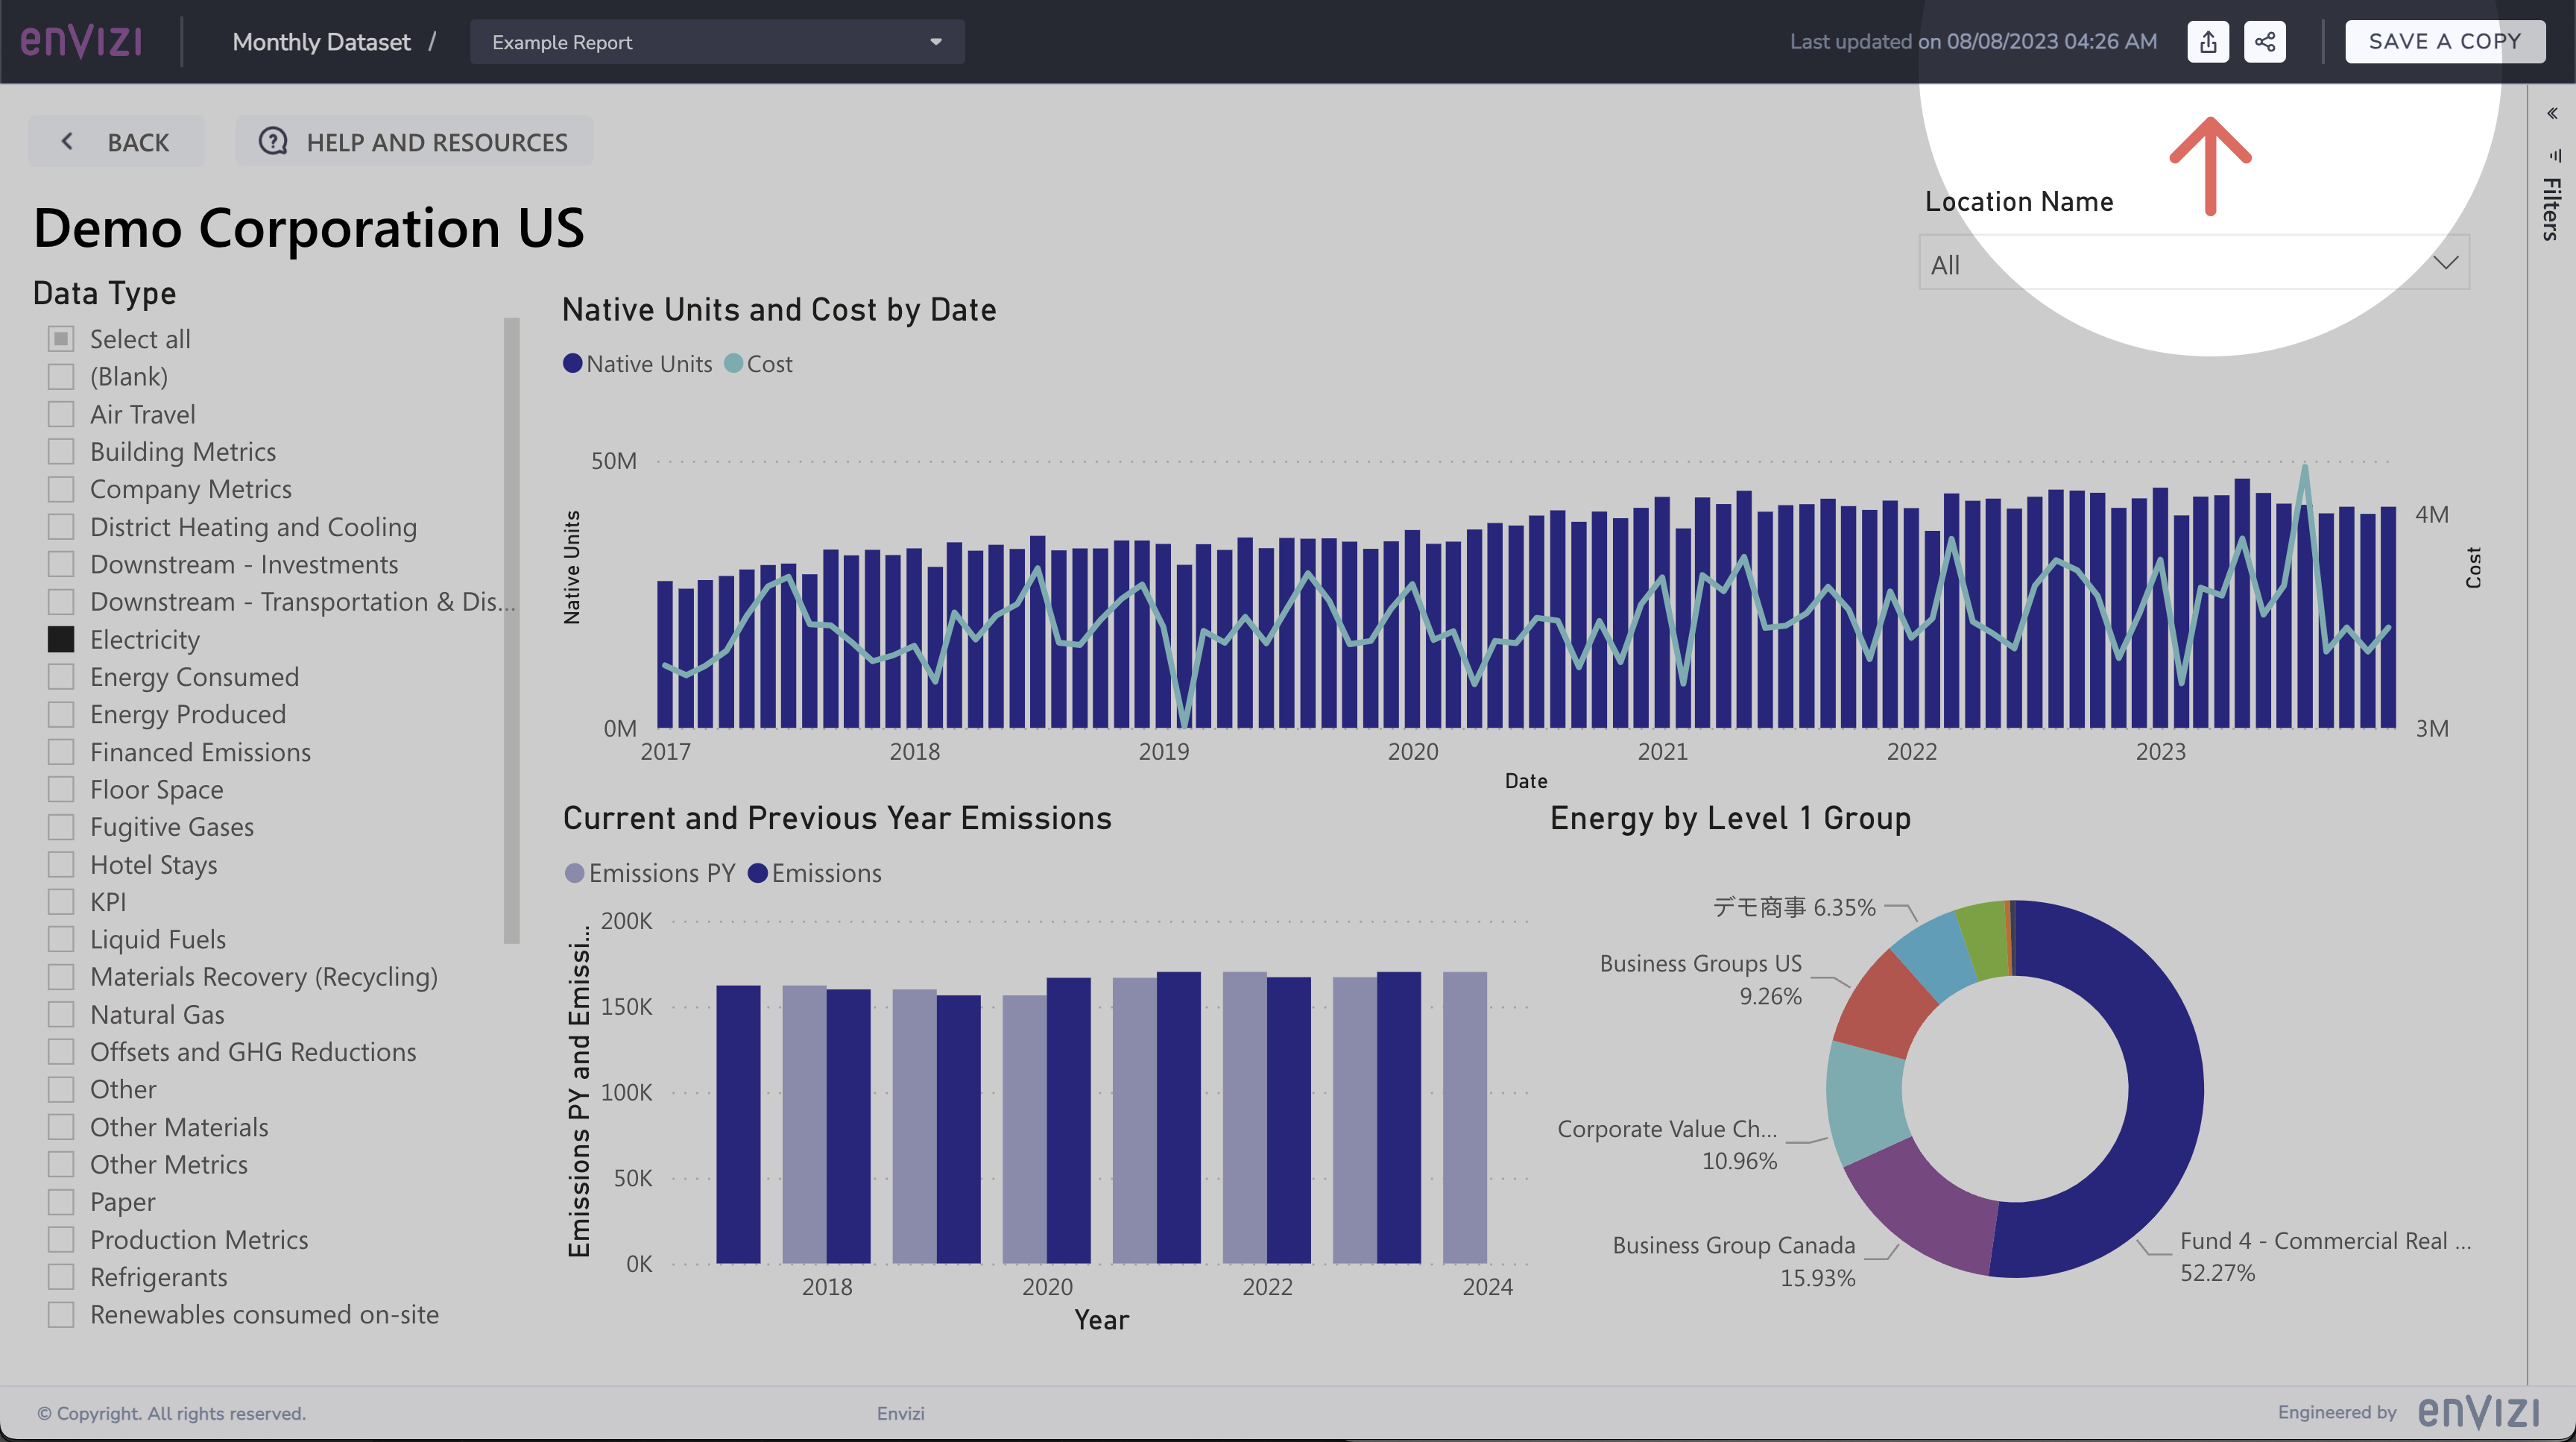The image size is (2576, 1442).
Task: Click the Demo Corporation US title
Action: click(308, 228)
